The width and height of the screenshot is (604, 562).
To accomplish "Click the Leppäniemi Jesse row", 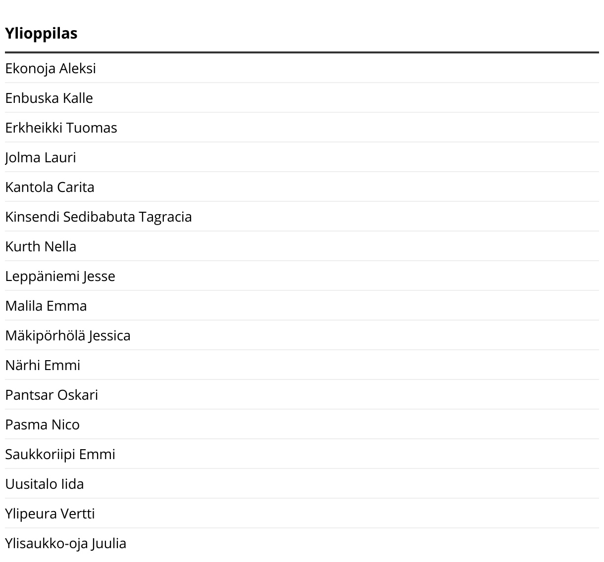I will click(60, 276).
